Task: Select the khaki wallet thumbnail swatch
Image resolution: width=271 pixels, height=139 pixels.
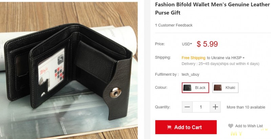Action: (217, 88)
